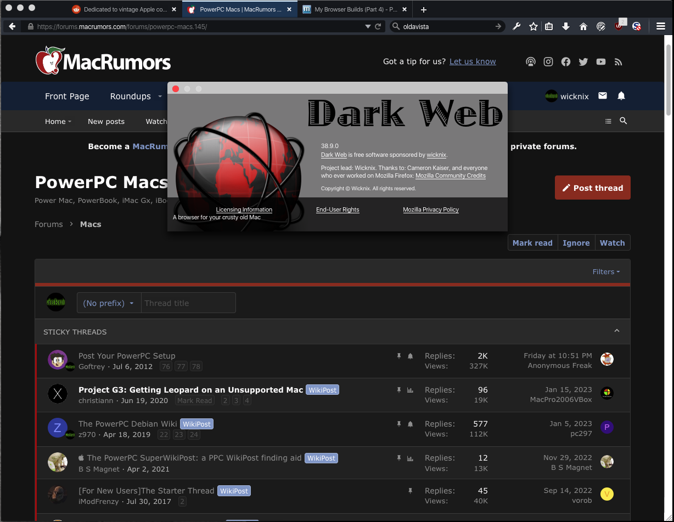Click the Thread title input field

[x=188, y=303]
